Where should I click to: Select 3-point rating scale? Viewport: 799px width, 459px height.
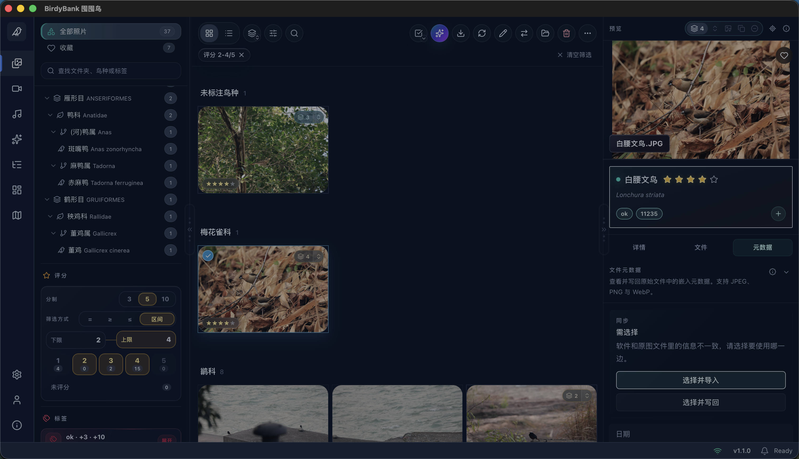[129, 299]
